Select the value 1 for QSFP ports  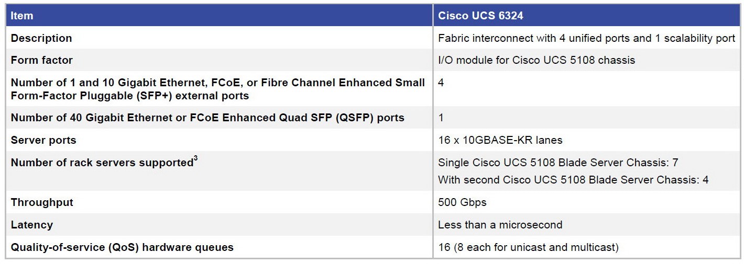point(441,118)
